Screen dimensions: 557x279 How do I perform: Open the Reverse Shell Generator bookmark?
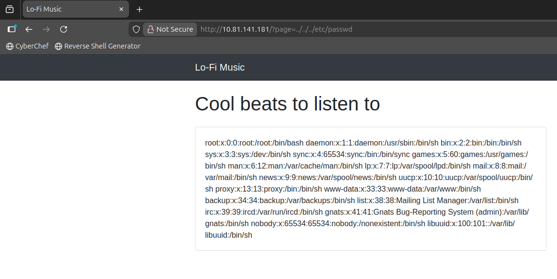click(102, 46)
